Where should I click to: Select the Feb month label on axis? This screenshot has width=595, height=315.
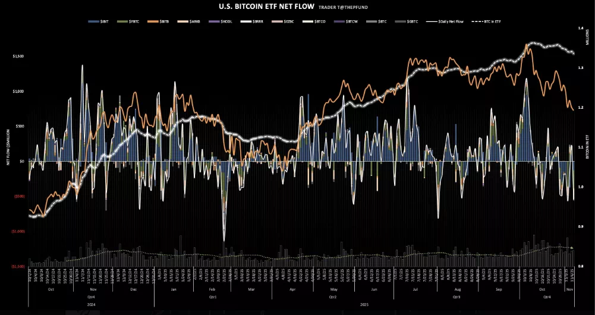click(212, 289)
